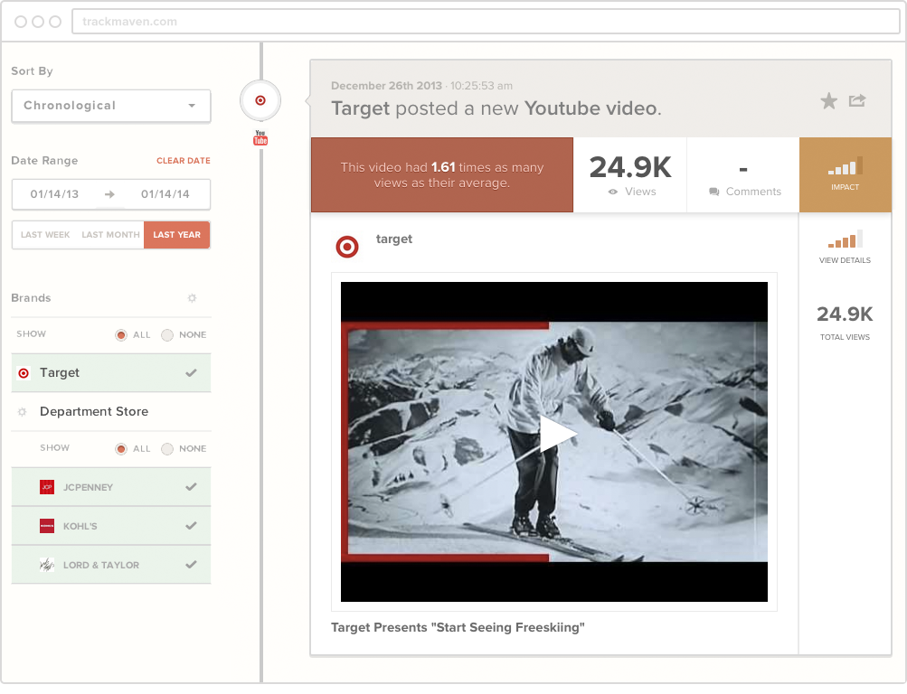Open the Sort By Chronological dropdown
This screenshot has height=694, width=907.
[x=111, y=106]
